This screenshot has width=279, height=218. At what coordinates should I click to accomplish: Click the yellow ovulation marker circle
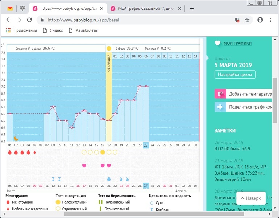[x=109, y=48]
